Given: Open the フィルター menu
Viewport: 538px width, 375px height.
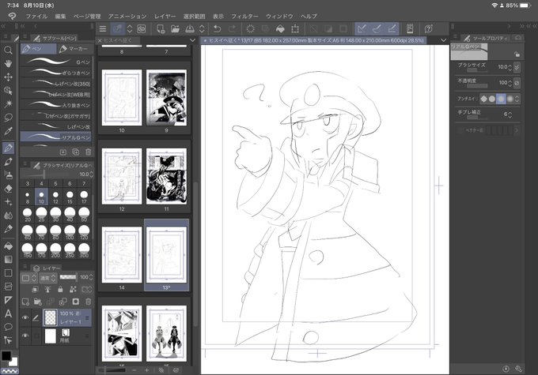Looking at the screenshot, I should point(244,16).
